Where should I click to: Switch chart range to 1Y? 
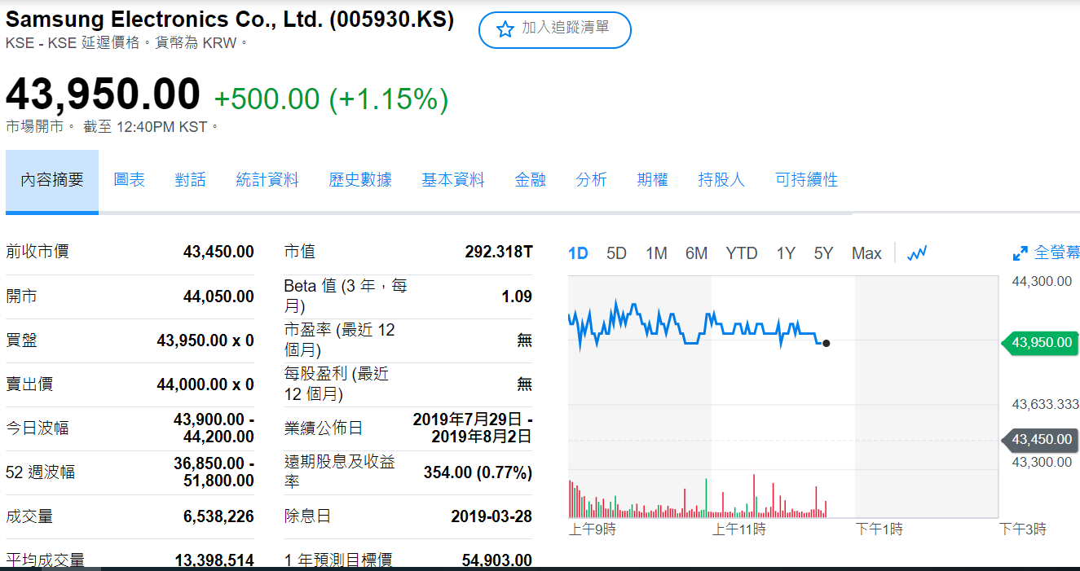785,253
